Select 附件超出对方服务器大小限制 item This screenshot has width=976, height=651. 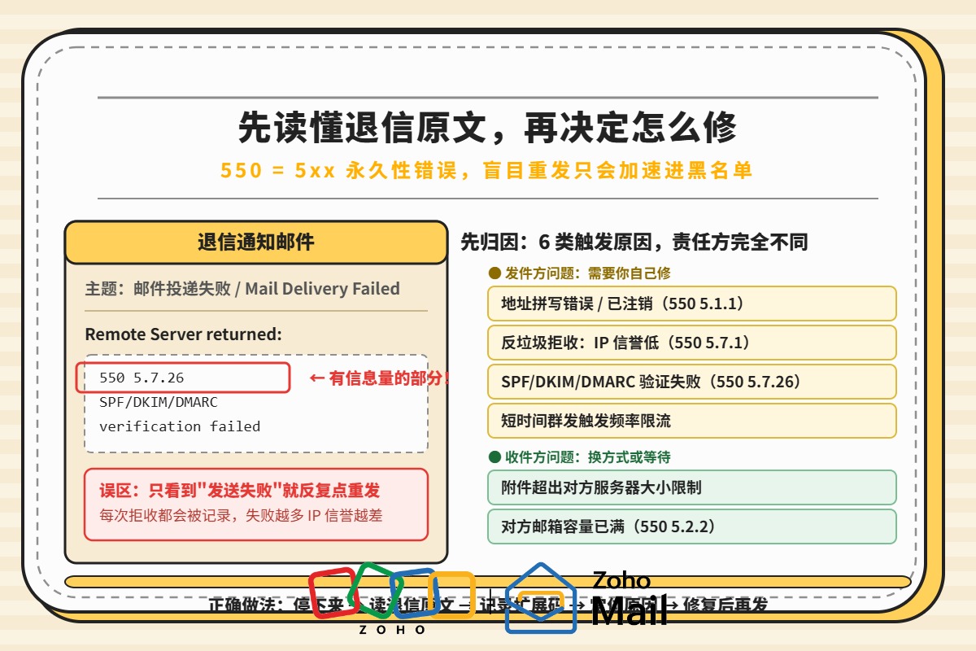(692, 487)
